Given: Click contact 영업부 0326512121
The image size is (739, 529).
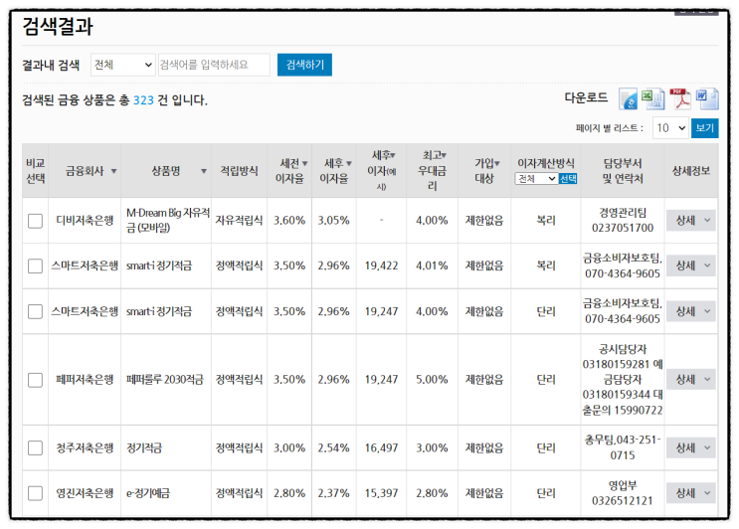Looking at the screenshot, I should (x=623, y=493).
